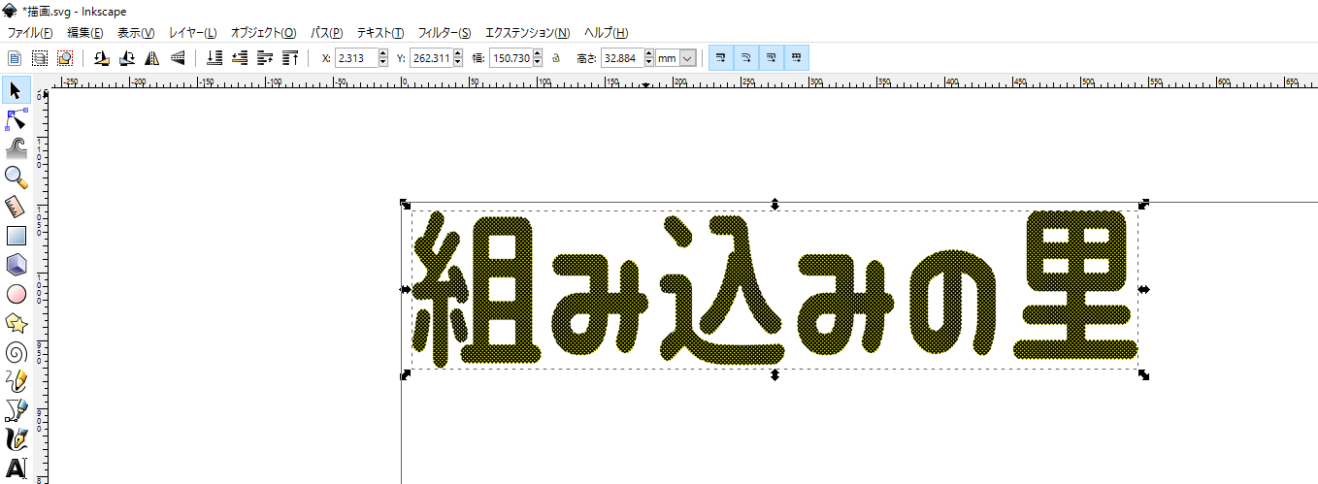Click the right-middle scale handle of selection
Viewport: 1318px width, 484px height.
coord(1144,289)
